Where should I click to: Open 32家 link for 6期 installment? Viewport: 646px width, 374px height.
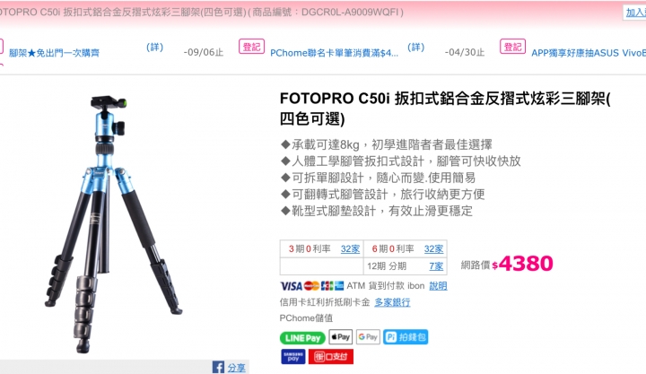pos(434,248)
